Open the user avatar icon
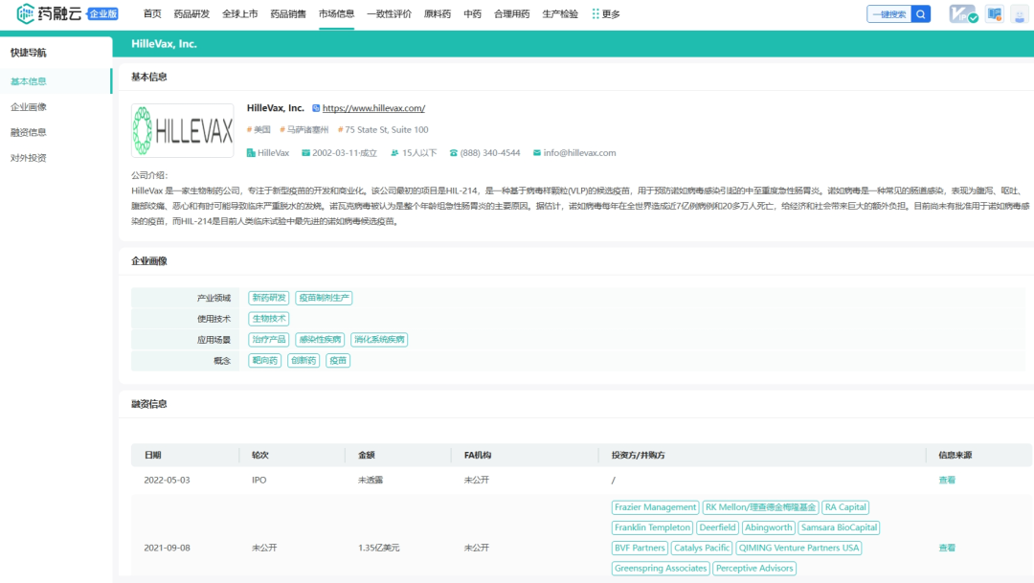The image size is (1034, 583). point(1019,14)
